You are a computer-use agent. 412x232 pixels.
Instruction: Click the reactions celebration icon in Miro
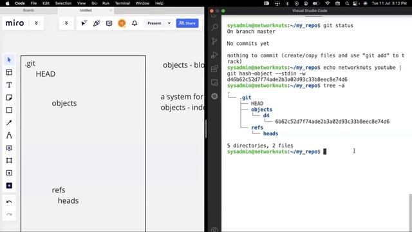97,23
